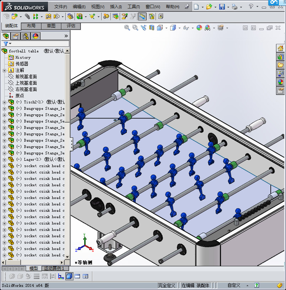The height and width of the screenshot is (290, 286).
Task: Click the Zoom to Fit magnifier icon
Action: pos(127,28)
